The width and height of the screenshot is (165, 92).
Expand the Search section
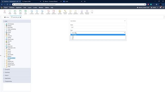(17, 75)
